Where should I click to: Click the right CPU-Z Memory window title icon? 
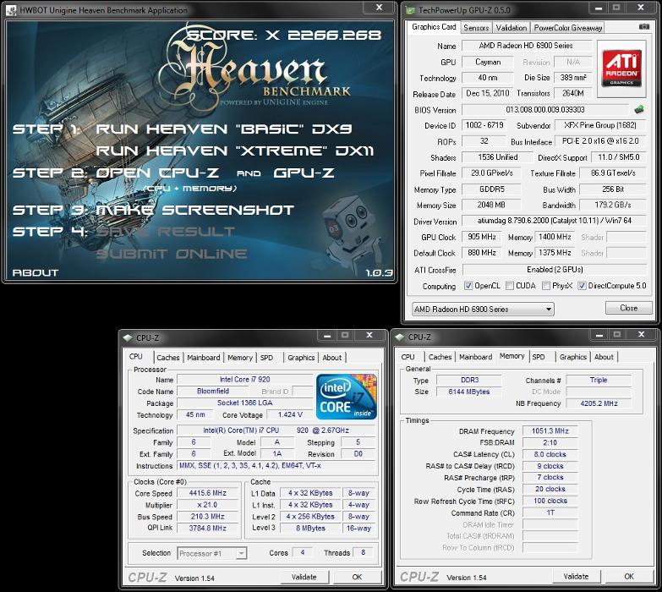399,337
